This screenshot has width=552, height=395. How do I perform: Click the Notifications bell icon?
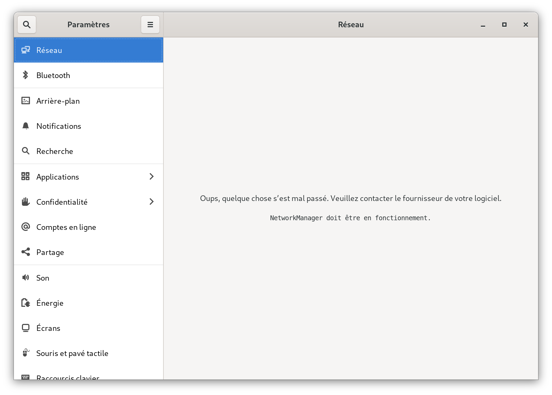pyautogui.click(x=26, y=126)
